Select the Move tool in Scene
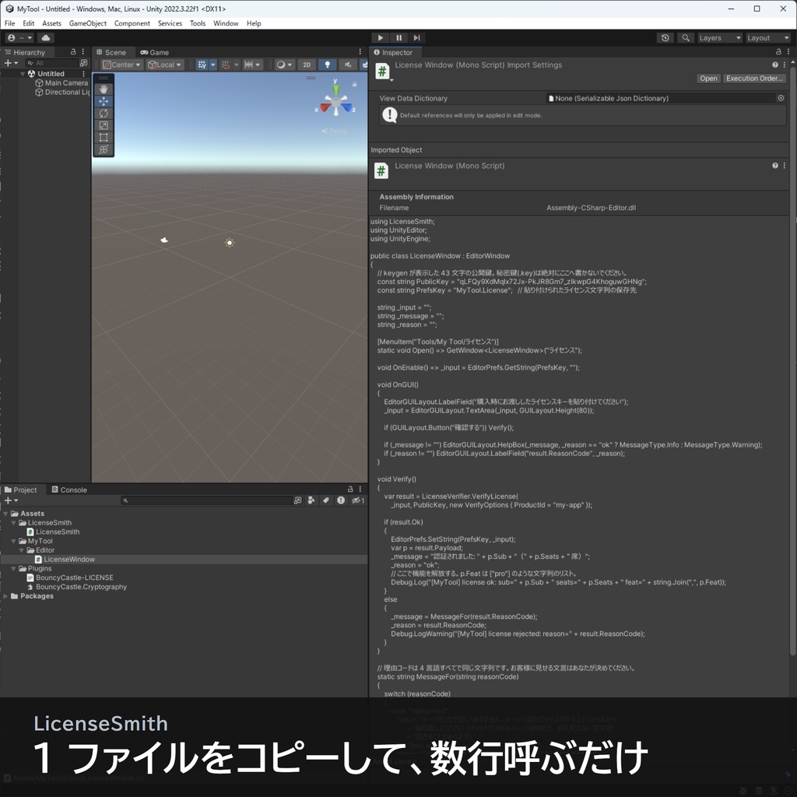 (x=104, y=101)
